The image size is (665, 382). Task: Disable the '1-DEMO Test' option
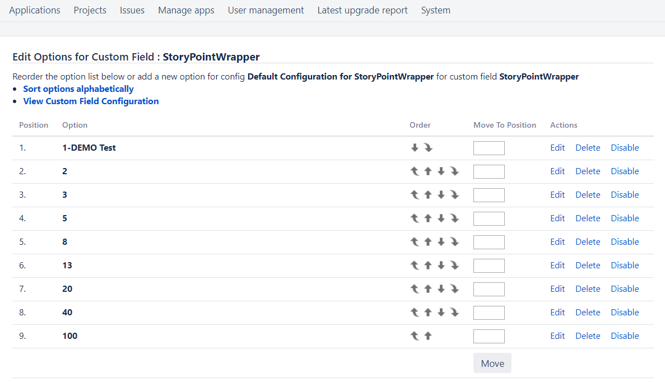click(625, 148)
